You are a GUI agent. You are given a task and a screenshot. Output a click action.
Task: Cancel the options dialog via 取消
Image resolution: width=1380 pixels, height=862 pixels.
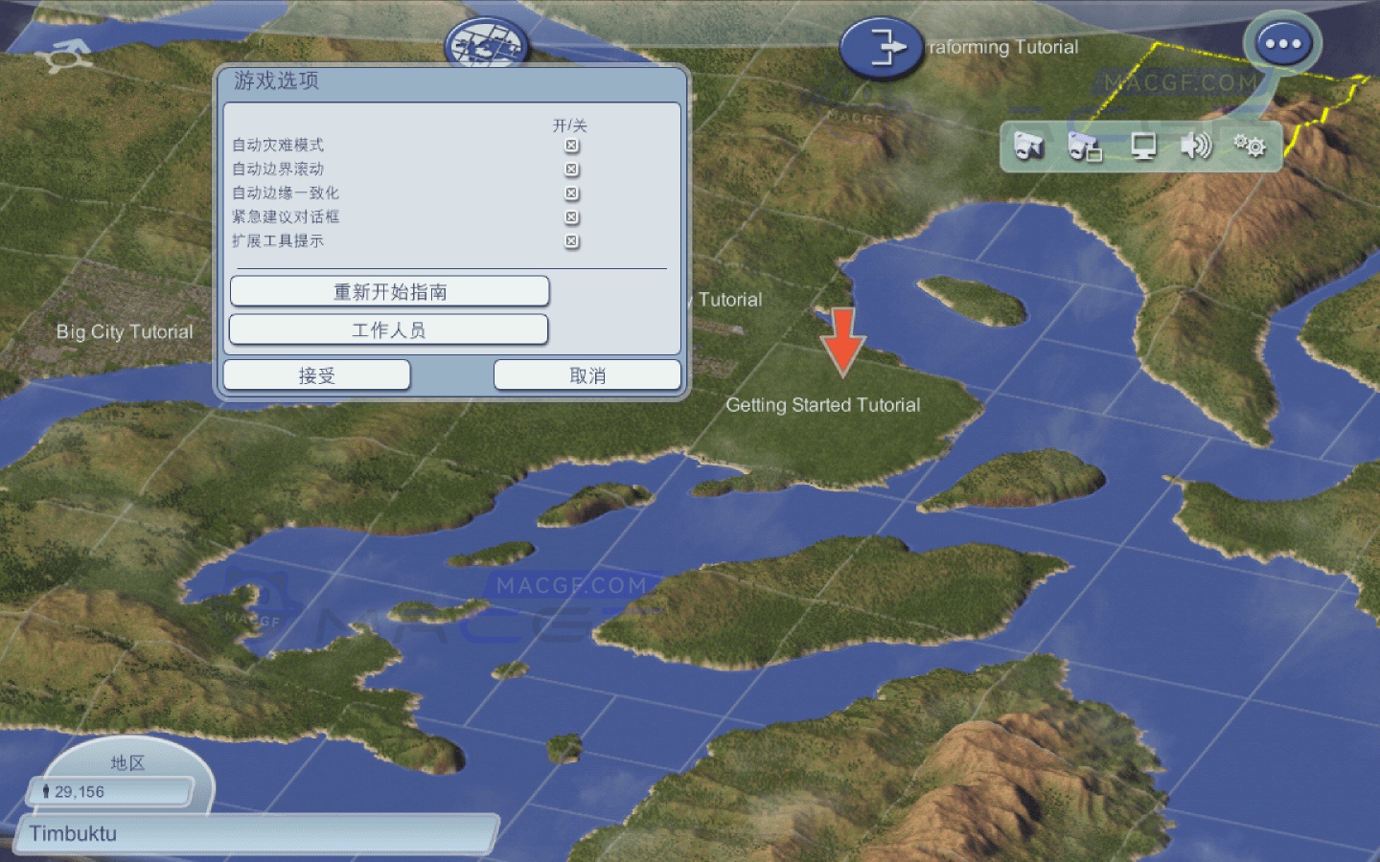tap(586, 374)
